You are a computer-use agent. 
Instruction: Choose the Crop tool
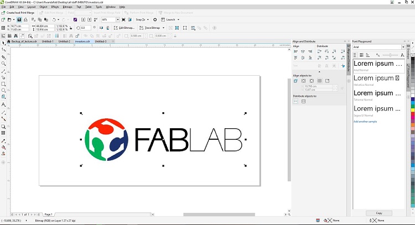click(x=3, y=57)
